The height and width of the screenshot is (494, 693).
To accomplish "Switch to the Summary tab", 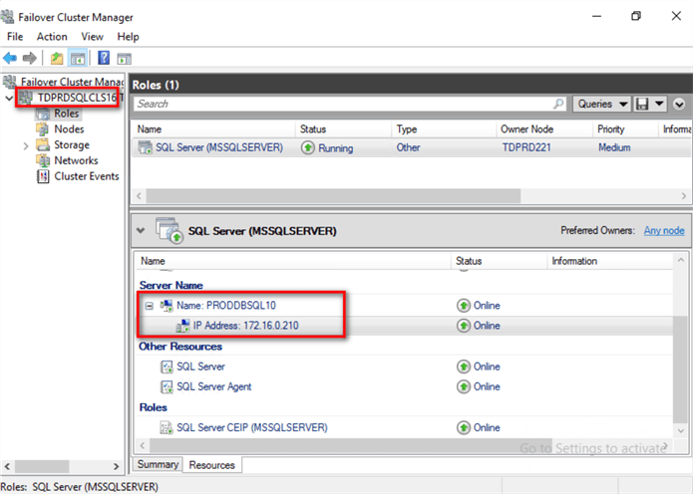I will click(x=158, y=464).
